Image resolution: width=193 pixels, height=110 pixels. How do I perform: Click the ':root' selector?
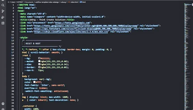click(x=25, y=55)
